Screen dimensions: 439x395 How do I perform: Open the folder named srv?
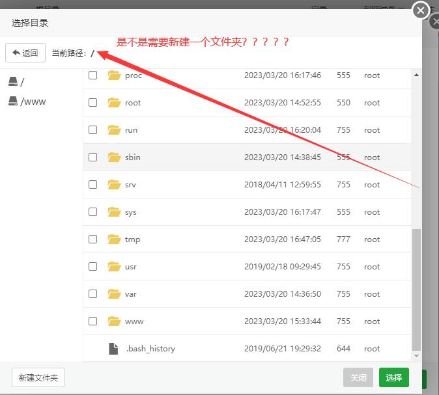pyautogui.click(x=130, y=185)
